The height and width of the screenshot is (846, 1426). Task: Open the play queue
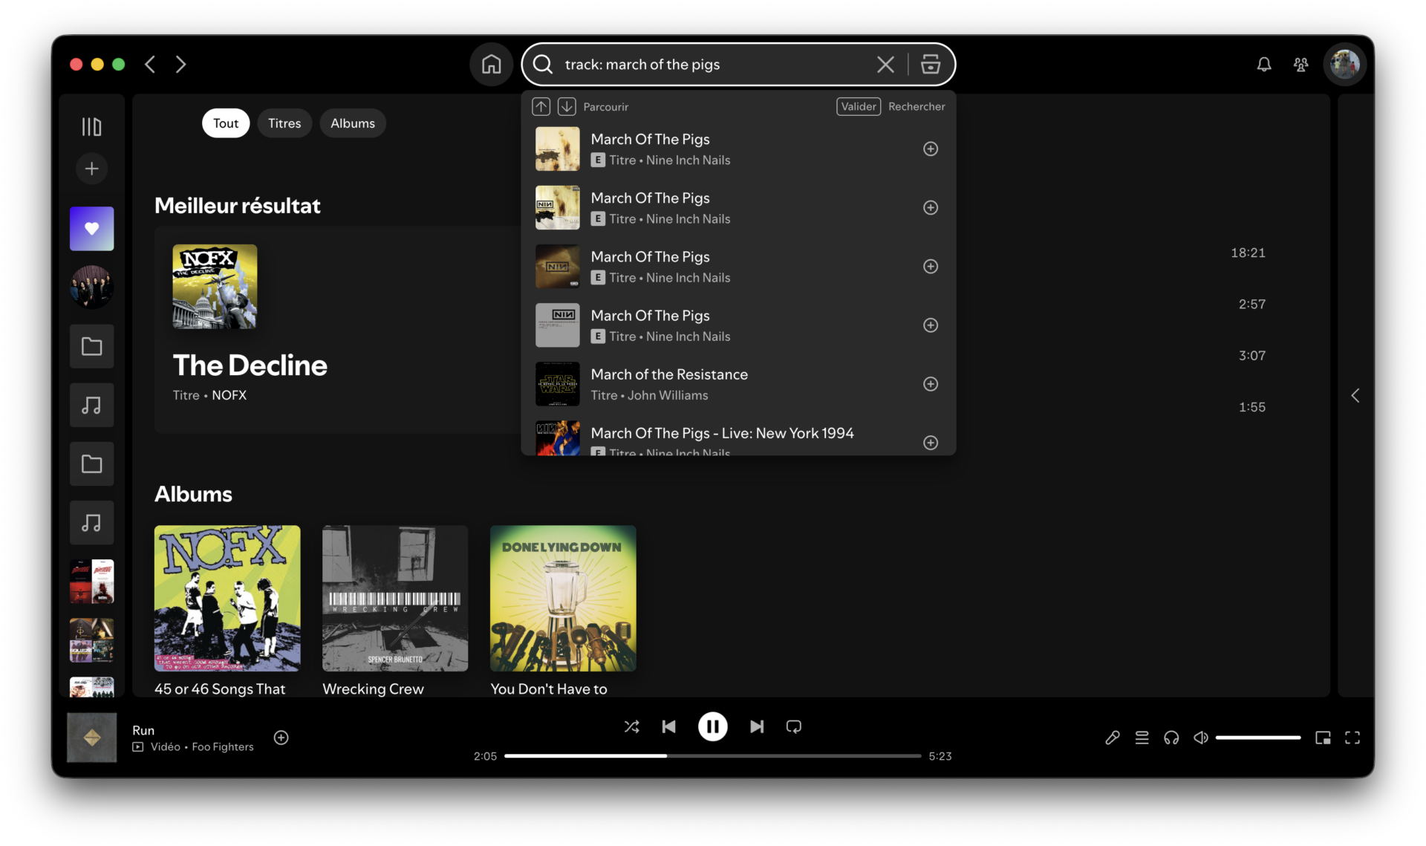1142,738
